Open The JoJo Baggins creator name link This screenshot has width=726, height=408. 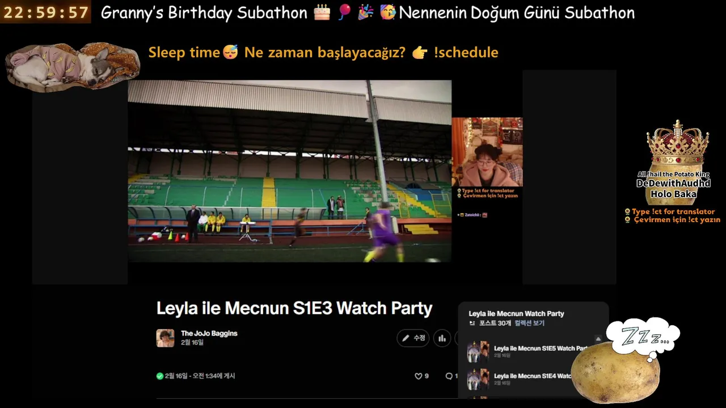[209, 333]
